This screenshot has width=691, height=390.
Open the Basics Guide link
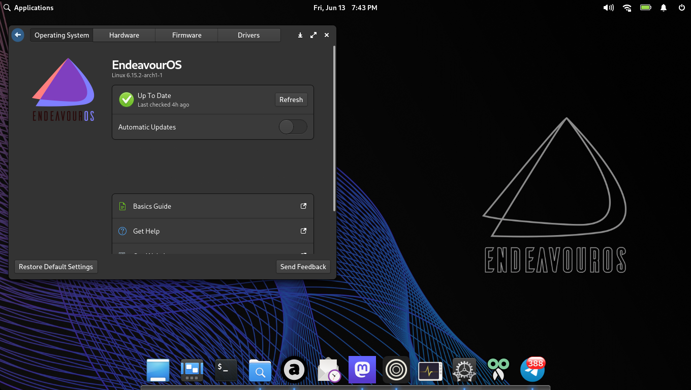point(213,206)
